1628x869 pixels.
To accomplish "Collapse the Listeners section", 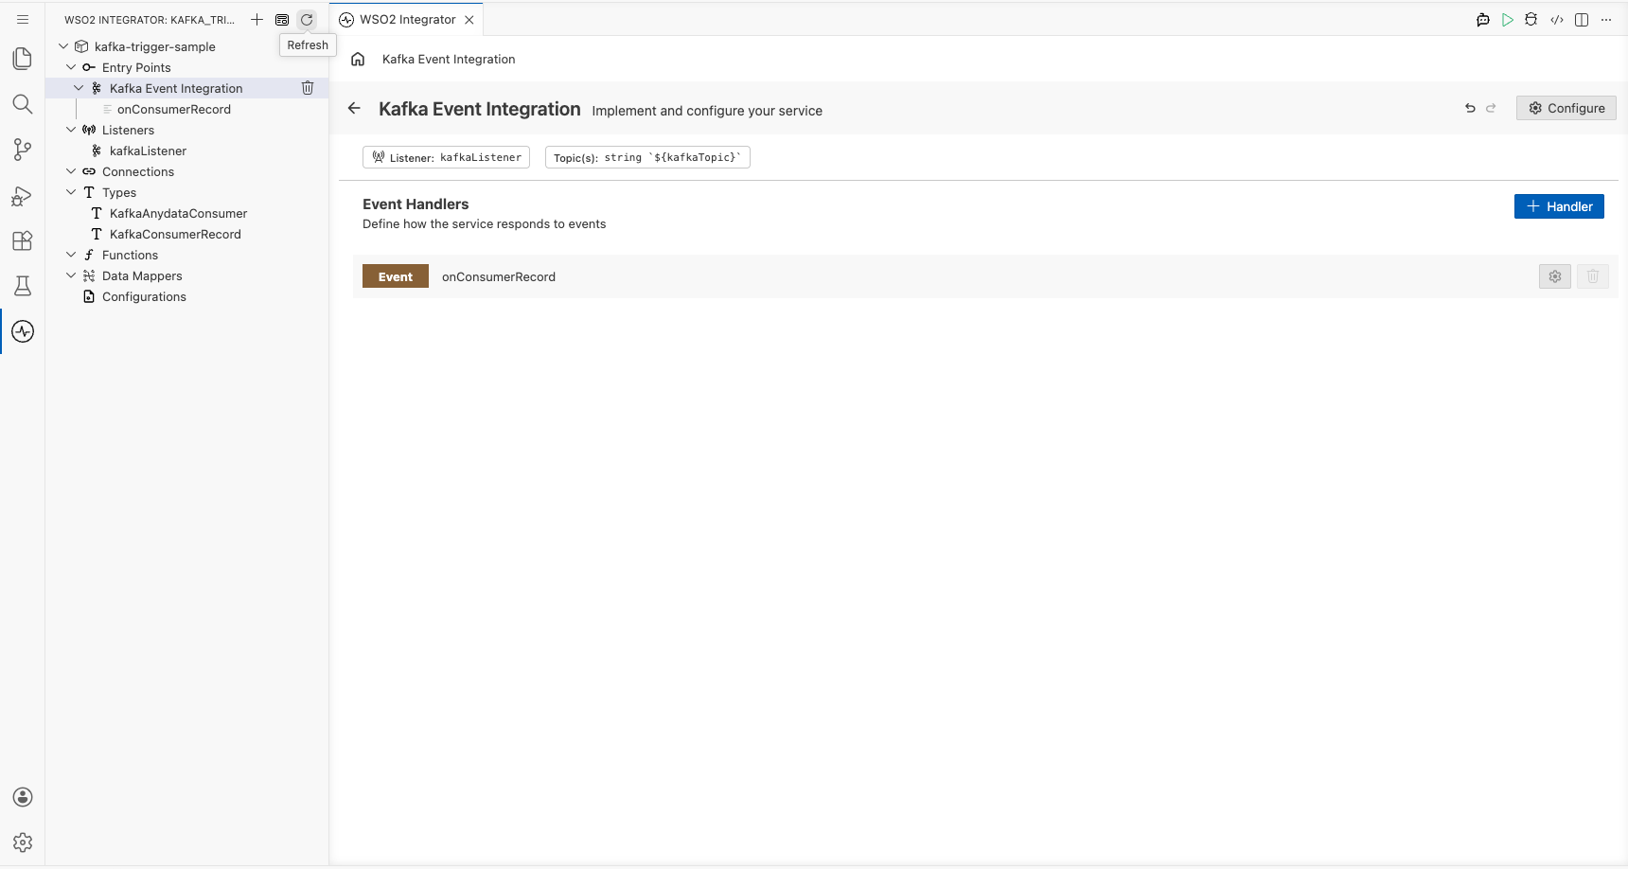I will (71, 130).
